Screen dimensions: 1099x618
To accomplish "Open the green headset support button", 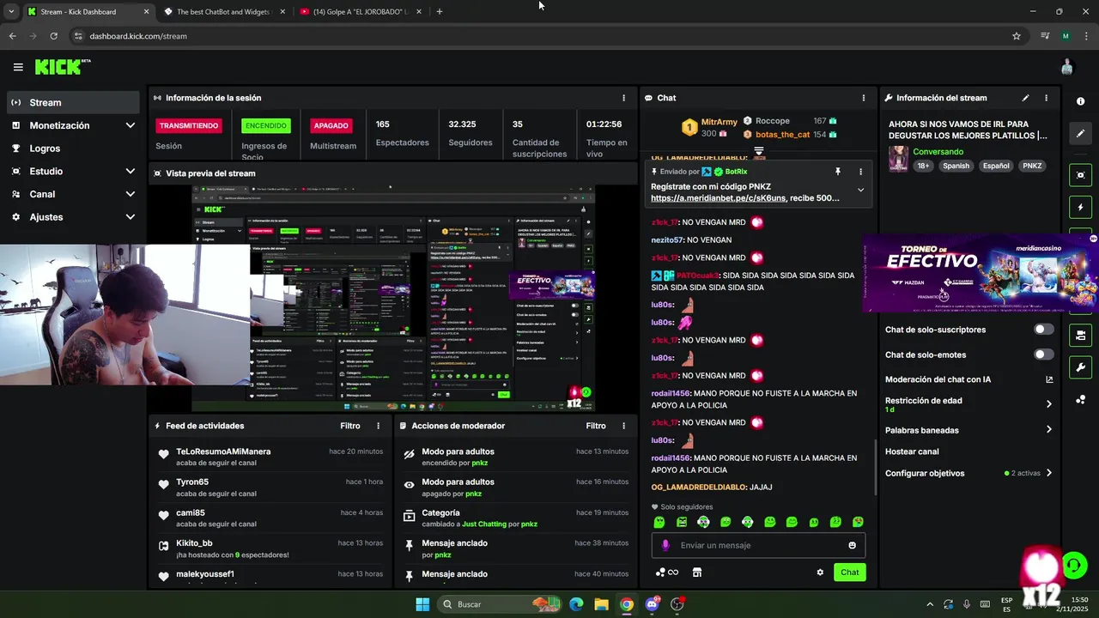I will pos(1074,566).
